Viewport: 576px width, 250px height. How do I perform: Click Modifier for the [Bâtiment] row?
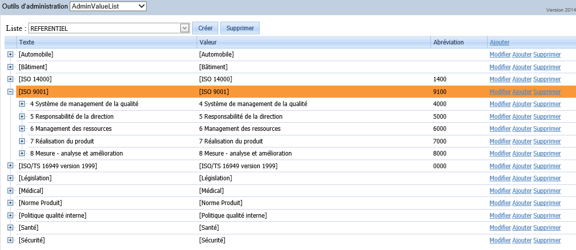tap(500, 67)
